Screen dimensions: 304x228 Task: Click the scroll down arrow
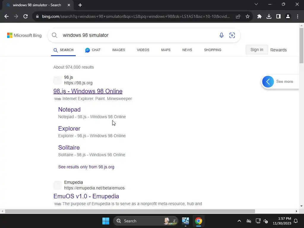pos(301,206)
